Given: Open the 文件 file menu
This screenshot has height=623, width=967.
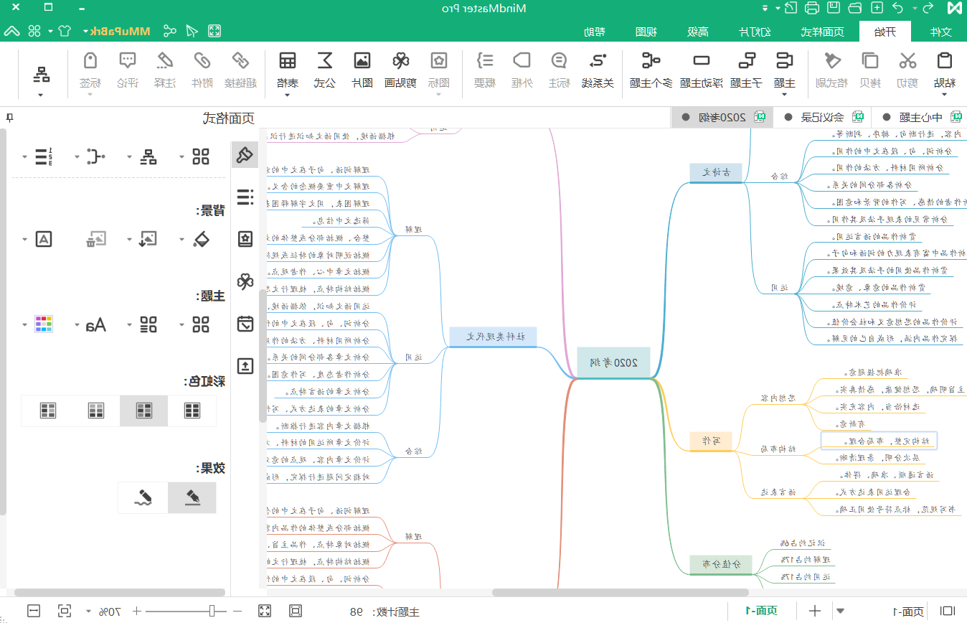Looking at the screenshot, I should [940, 32].
